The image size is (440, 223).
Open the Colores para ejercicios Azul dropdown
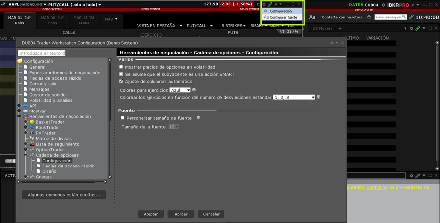[x=180, y=90]
